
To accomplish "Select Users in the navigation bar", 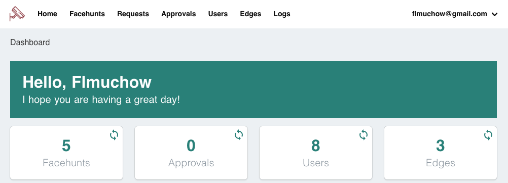I will (x=218, y=14).
